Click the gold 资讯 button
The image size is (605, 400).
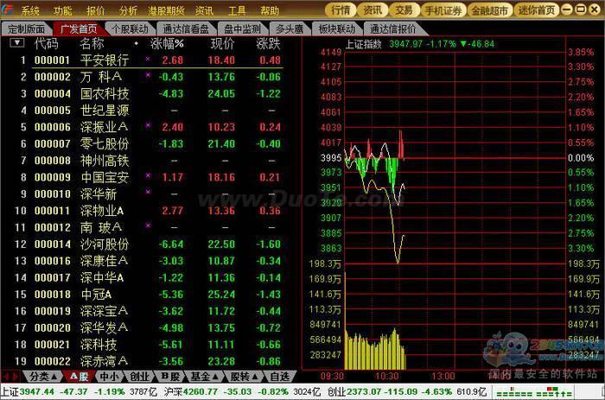coord(373,10)
